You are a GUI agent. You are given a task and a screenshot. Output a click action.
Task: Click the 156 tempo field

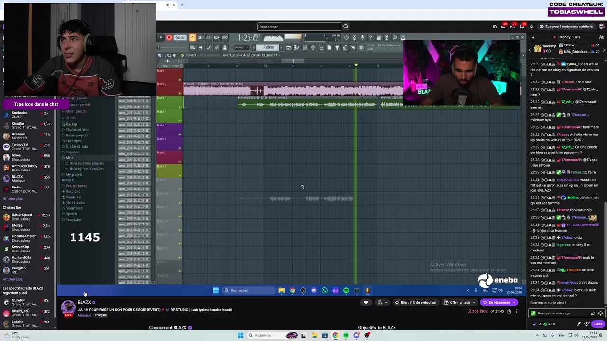180,37
